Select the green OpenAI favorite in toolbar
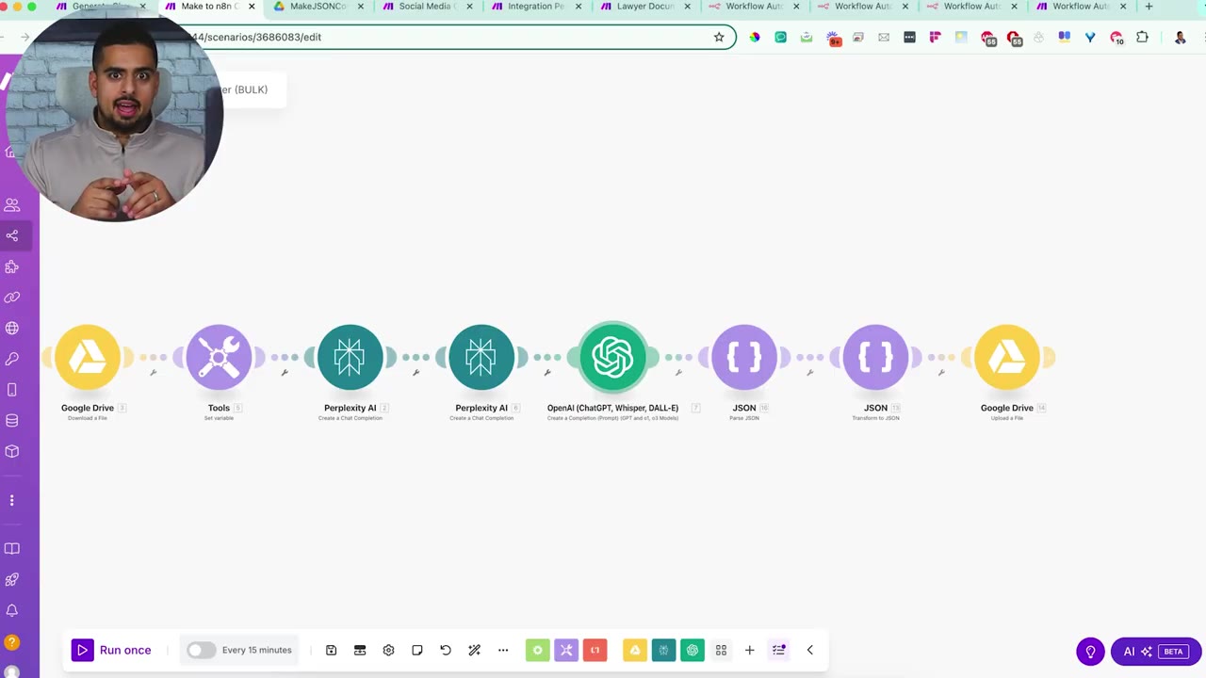Image resolution: width=1206 pixels, height=678 pixels. [693, 650]
